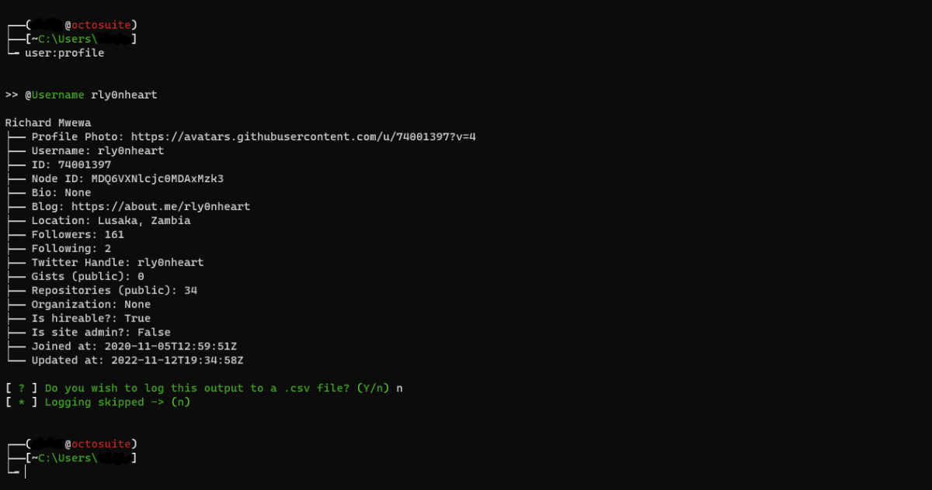Click the ID: 74001397 line
The height and width of the screenshot is (490, 932).
click(x=71, y=164)
